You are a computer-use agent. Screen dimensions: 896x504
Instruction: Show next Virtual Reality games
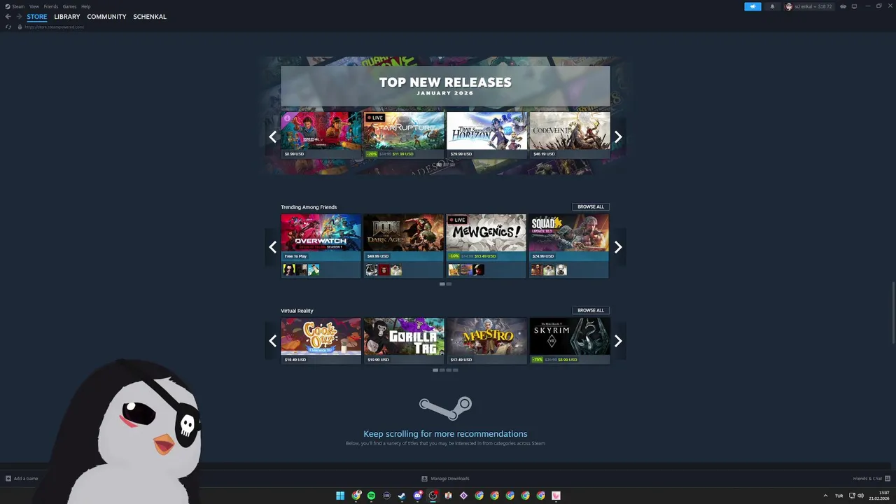pyautogui.click(x=618, y=342)
